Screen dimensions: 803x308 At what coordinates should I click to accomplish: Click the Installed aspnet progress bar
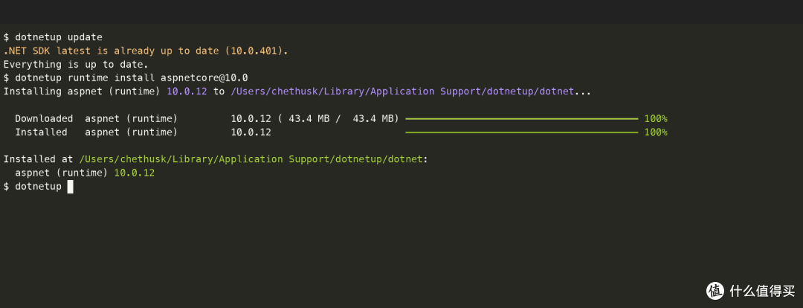point(521,132)
